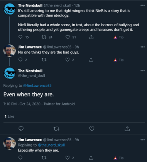Open more options on first tweet
This screenshot has width=147, height=162.
142,5
